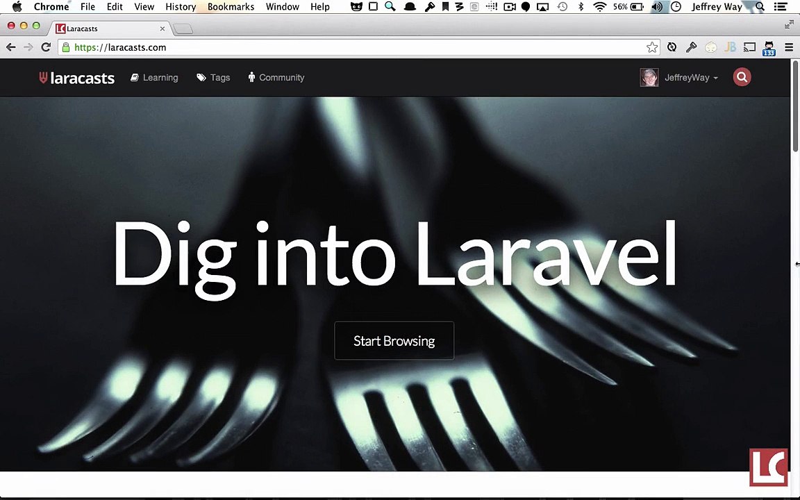The image size is (800, 500).
Task: Click the 56% battery indicator
Action: [628, 7]
